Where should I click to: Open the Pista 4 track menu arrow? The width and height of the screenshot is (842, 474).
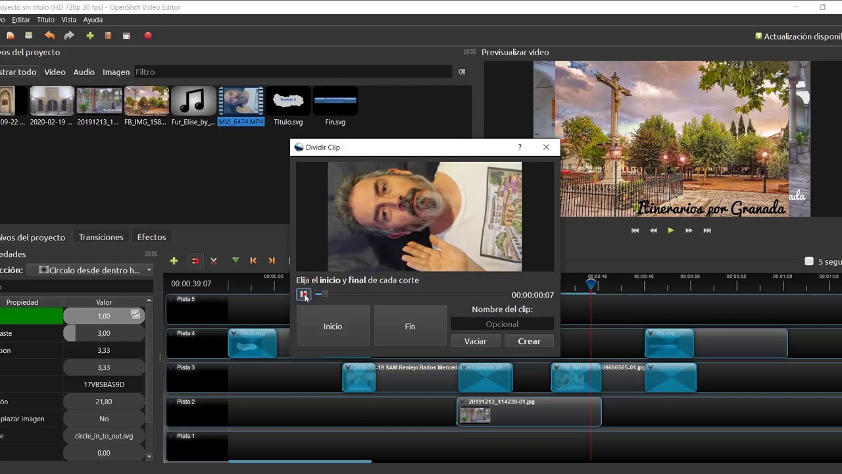pyautogui.click(x=172, y=333)
